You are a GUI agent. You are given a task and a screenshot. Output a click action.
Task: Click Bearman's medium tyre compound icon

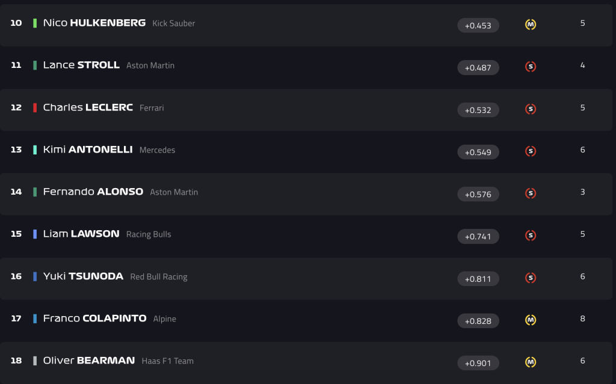531,362
